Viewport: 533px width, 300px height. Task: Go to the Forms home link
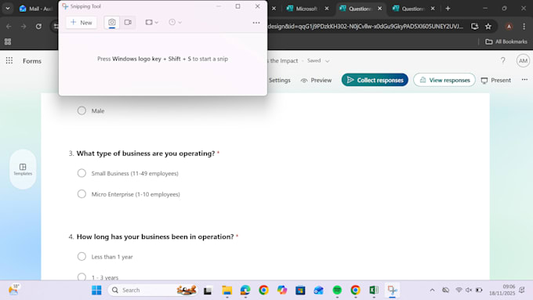pos(32,61)
